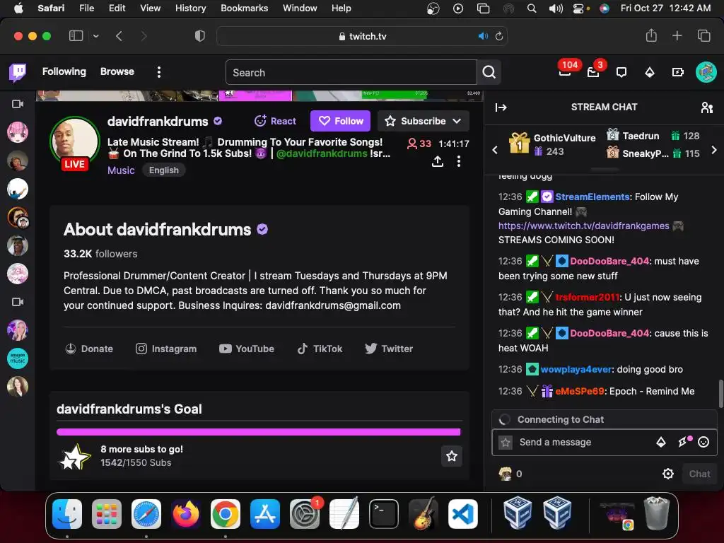
Task: Click the Safari share button
Action: click(651, 35)
